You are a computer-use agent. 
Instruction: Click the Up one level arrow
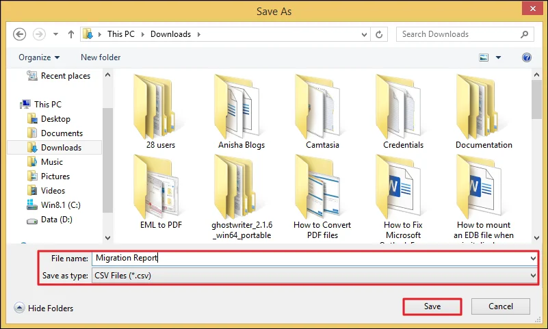pos(72,34)
